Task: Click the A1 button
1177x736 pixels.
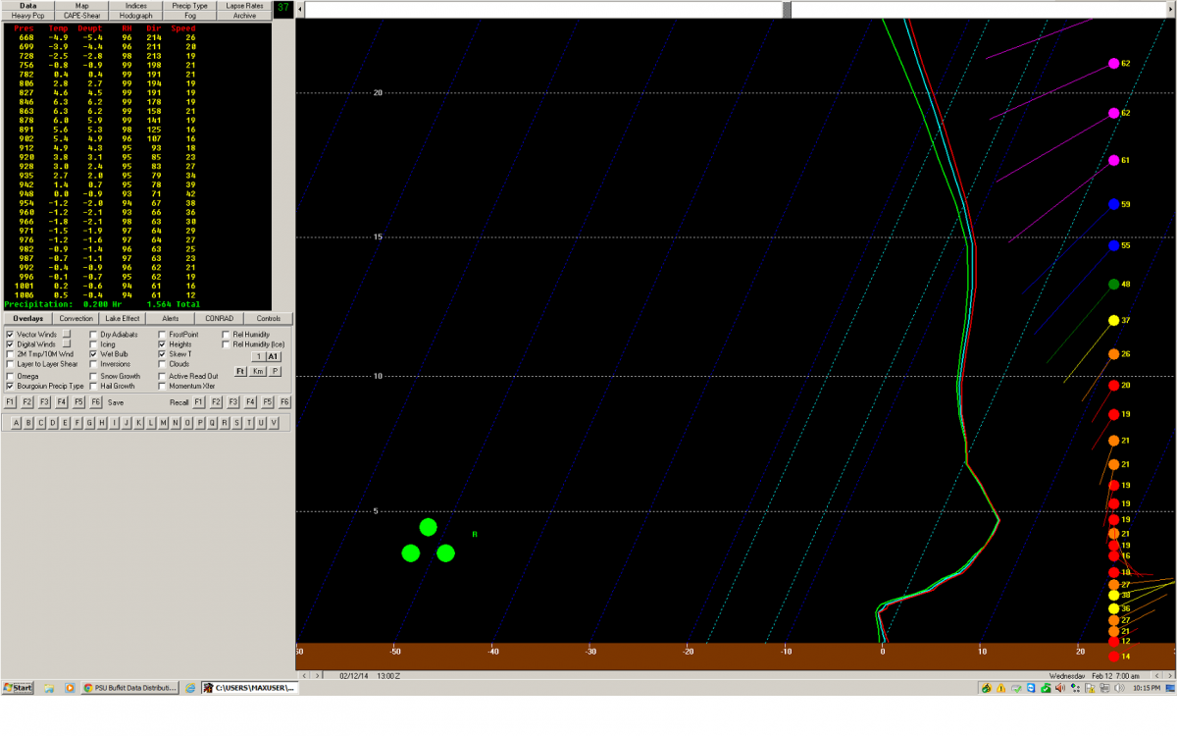Action: 274,356
